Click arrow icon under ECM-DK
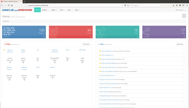 [53, 78]
